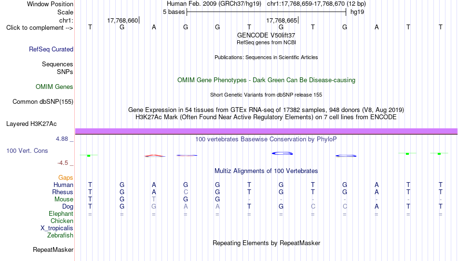
Task: Click the 17,768,660 position marker
Action: coord(122,20)
